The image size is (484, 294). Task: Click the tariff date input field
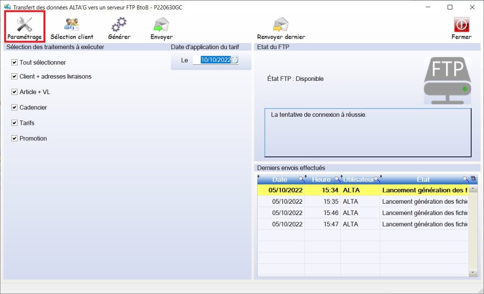coord(216,60)
